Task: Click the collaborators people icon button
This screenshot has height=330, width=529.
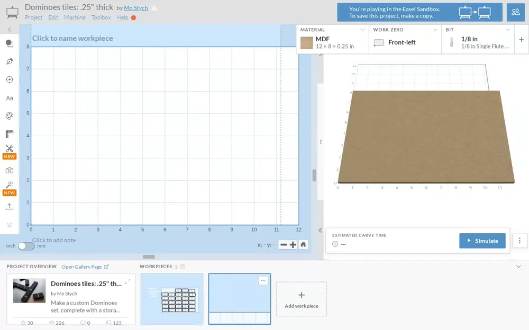Action: pyautogui.click(x=515, y=12)
